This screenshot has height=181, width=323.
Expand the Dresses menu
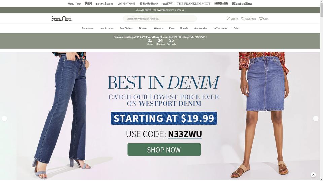tap(143, 28)
